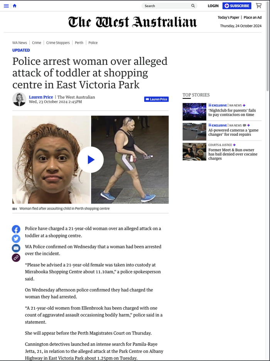Click the page vertical scrollbar

pos(267,181)
